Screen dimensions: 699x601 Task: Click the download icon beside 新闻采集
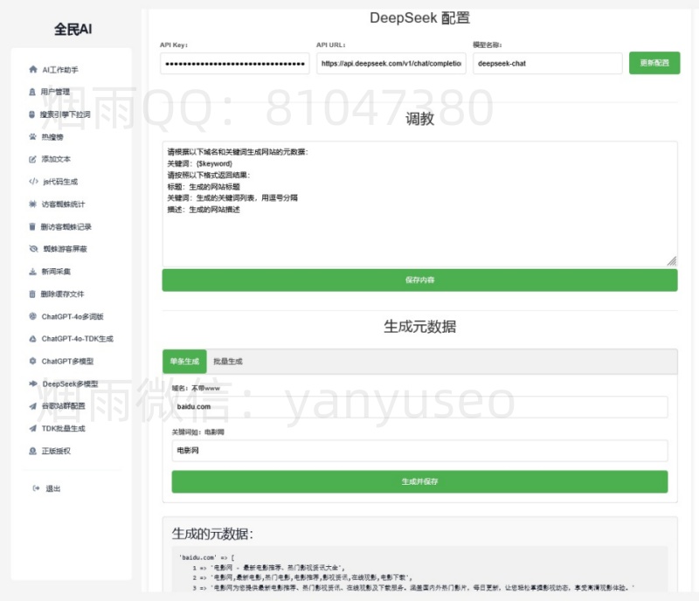tap(32, 272)
